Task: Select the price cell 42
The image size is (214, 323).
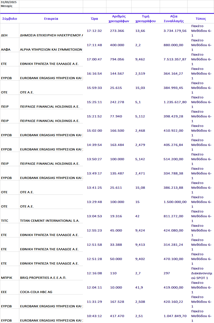Action: [x=138, y=216]
